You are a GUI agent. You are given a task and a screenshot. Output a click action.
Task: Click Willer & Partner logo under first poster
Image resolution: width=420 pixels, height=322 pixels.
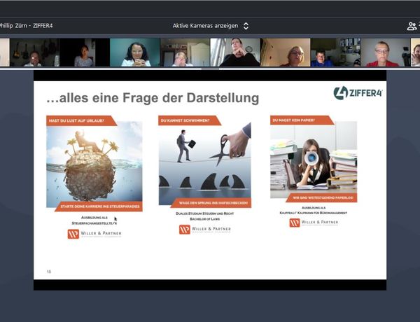tap(94, 234)
